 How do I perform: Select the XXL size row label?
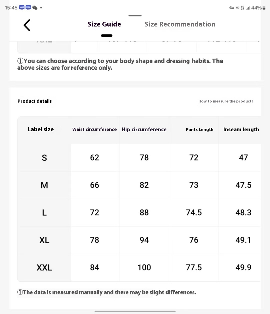(44, 268)
